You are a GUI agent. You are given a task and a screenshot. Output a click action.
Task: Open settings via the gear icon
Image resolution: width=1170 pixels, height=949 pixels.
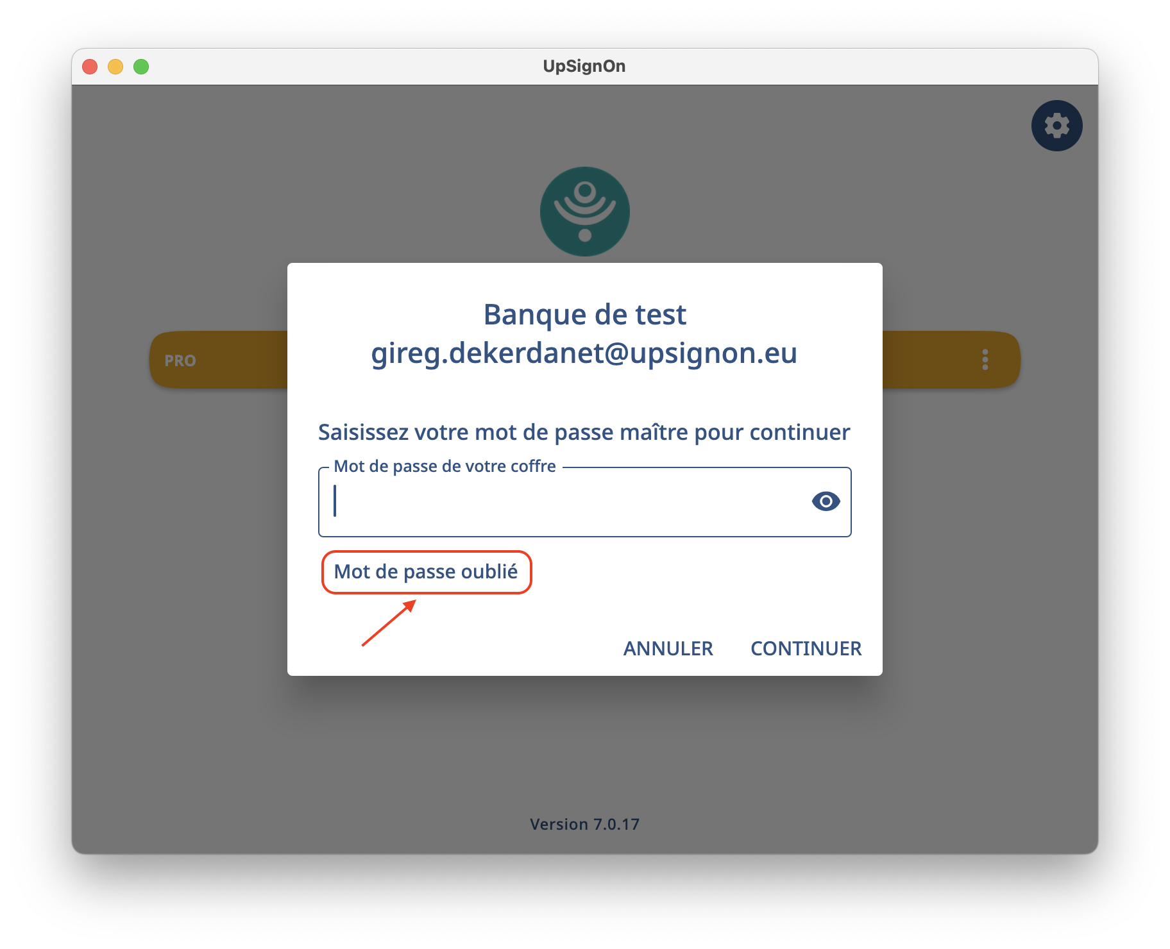click(x=1056, y=126)
